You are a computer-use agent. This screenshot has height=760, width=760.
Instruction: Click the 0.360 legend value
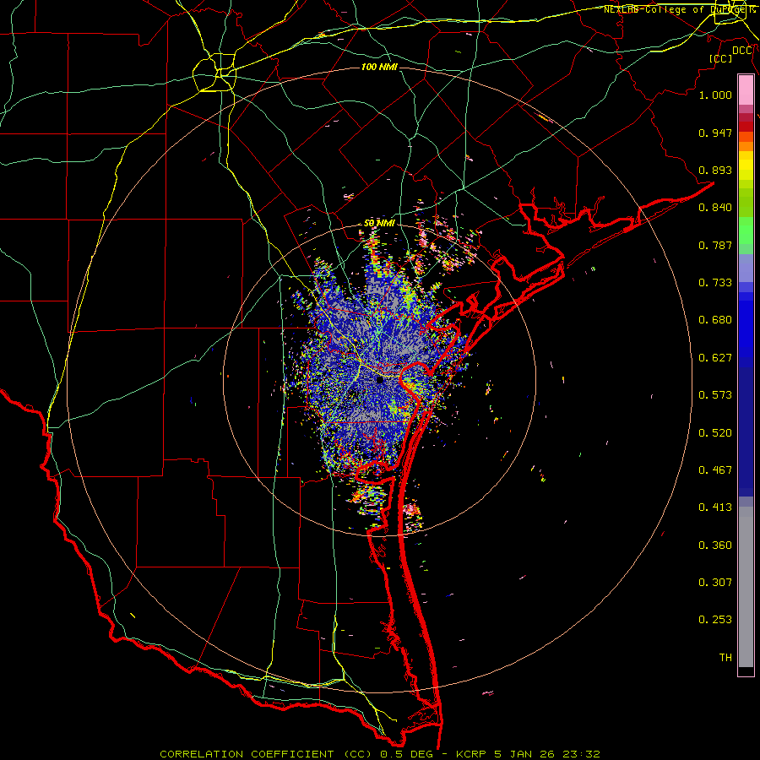[x=715, y=546]
